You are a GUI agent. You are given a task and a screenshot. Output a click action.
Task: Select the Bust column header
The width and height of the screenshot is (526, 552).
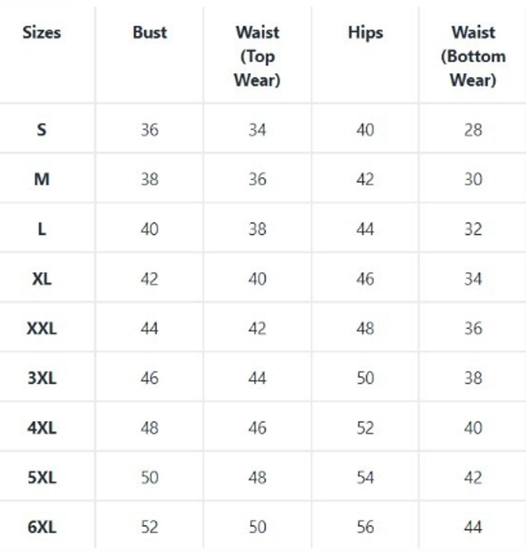tap(149, 32)
